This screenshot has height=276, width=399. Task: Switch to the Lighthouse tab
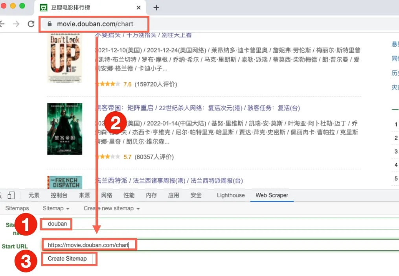coord(230,195)
